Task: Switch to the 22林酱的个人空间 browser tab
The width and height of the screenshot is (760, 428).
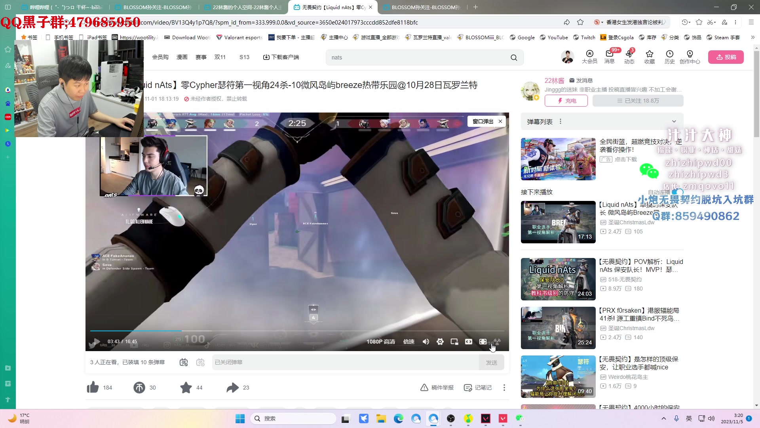Action: (243, 7)
